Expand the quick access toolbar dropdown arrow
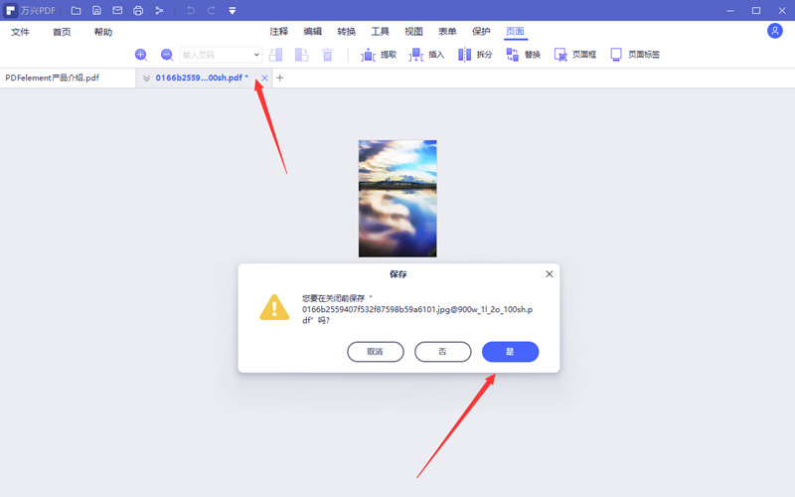This screenshot has height=497, width=795. click(x=232, y=11)
